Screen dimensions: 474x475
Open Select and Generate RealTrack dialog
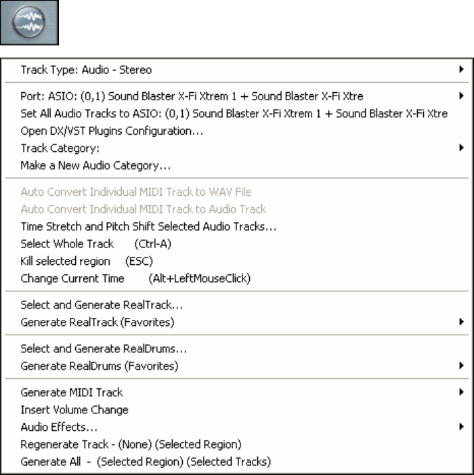(x=102, y=305)
